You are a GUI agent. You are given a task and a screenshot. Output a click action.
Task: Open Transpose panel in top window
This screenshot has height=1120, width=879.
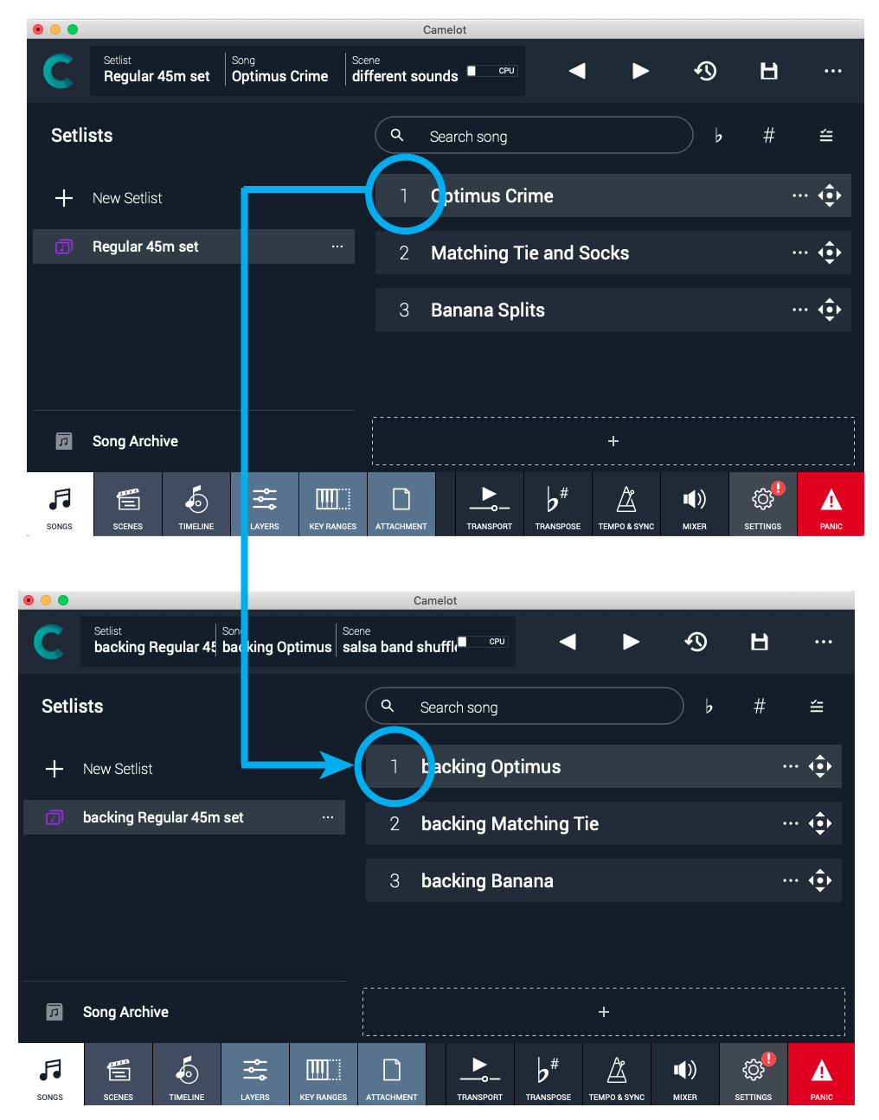[558, 504]
